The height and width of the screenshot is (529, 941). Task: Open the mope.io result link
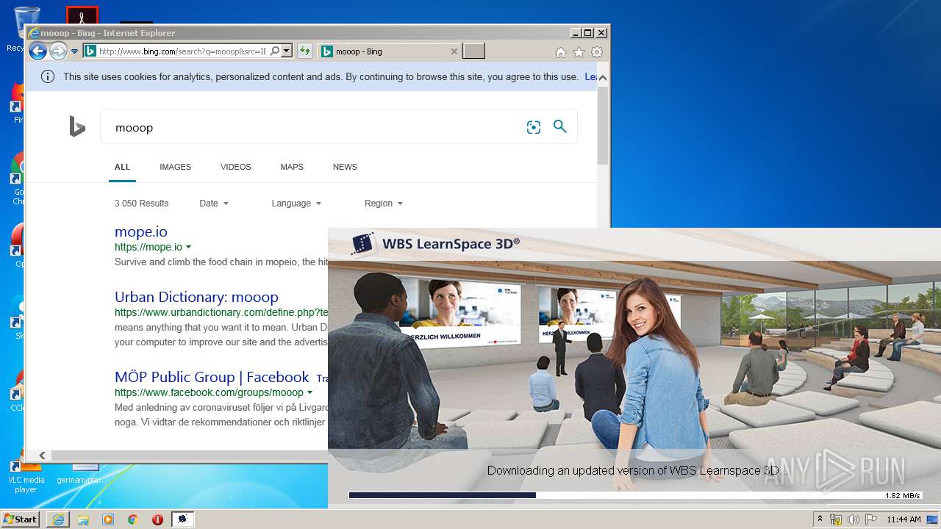[141, 231]
